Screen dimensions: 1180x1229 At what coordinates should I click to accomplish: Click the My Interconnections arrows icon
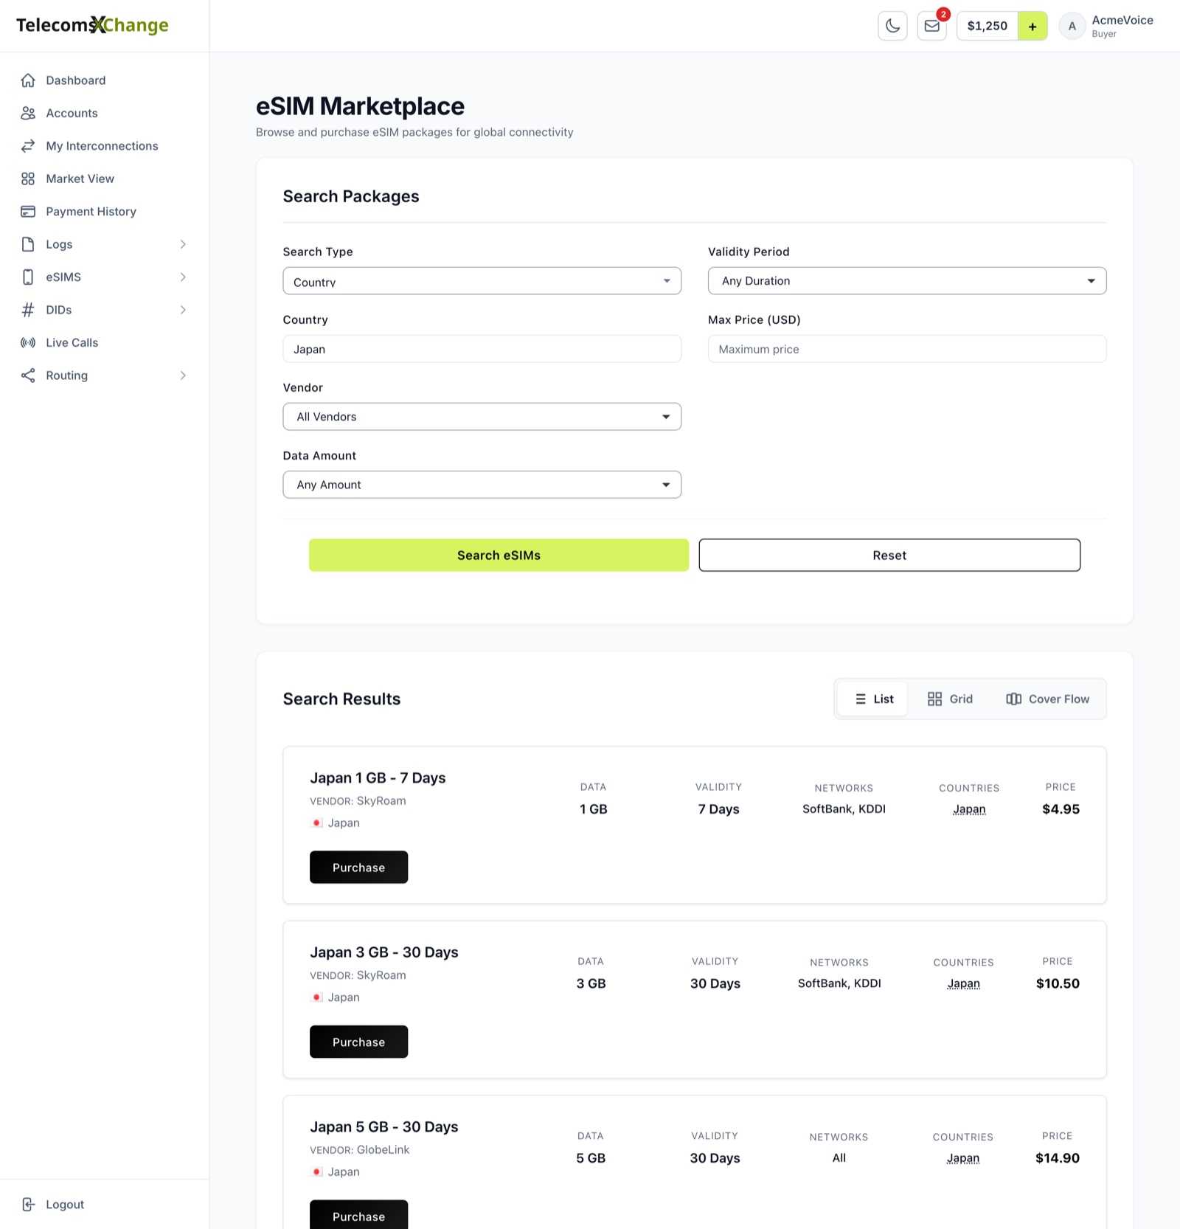28,146
